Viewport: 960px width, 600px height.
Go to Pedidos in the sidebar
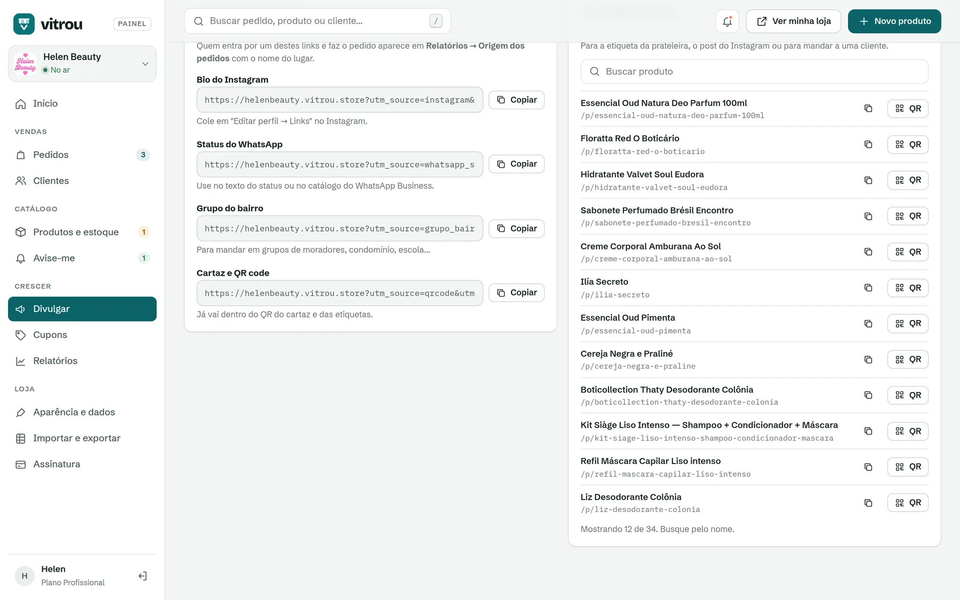82,155
